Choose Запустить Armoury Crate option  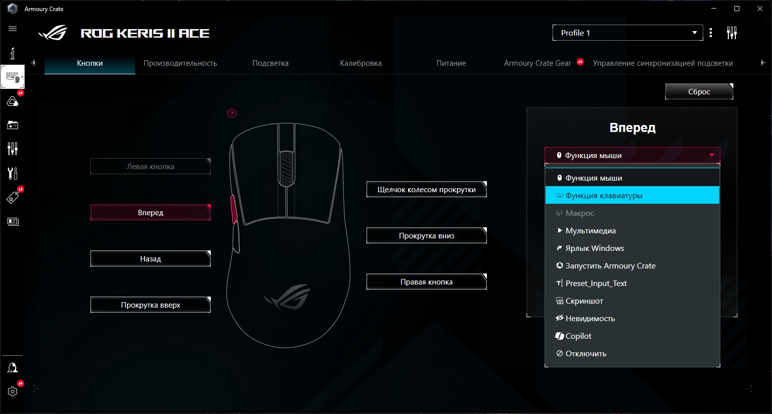point(632,266)
